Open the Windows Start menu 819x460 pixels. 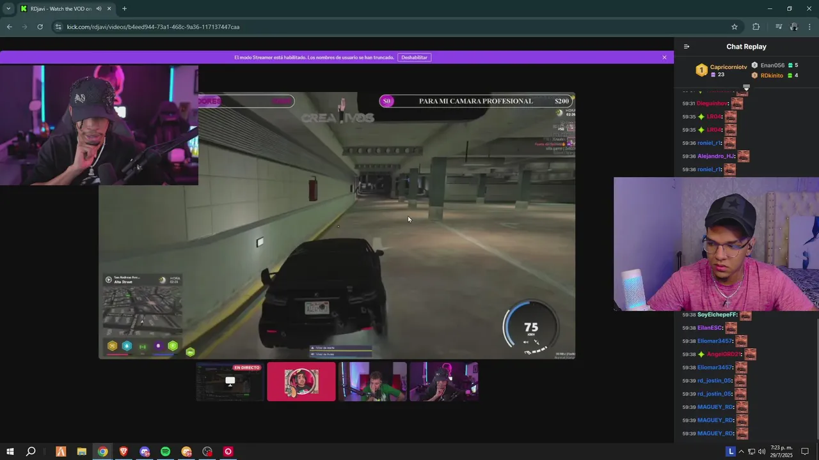[x=10, y=452]
